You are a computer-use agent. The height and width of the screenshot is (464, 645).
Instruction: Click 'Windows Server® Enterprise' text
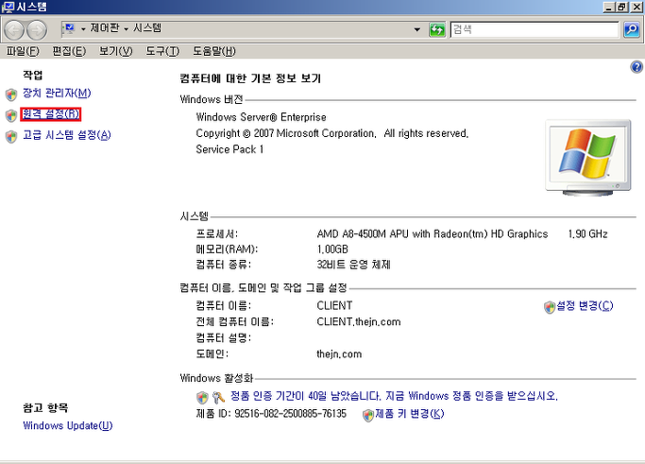tap(261, 117)
